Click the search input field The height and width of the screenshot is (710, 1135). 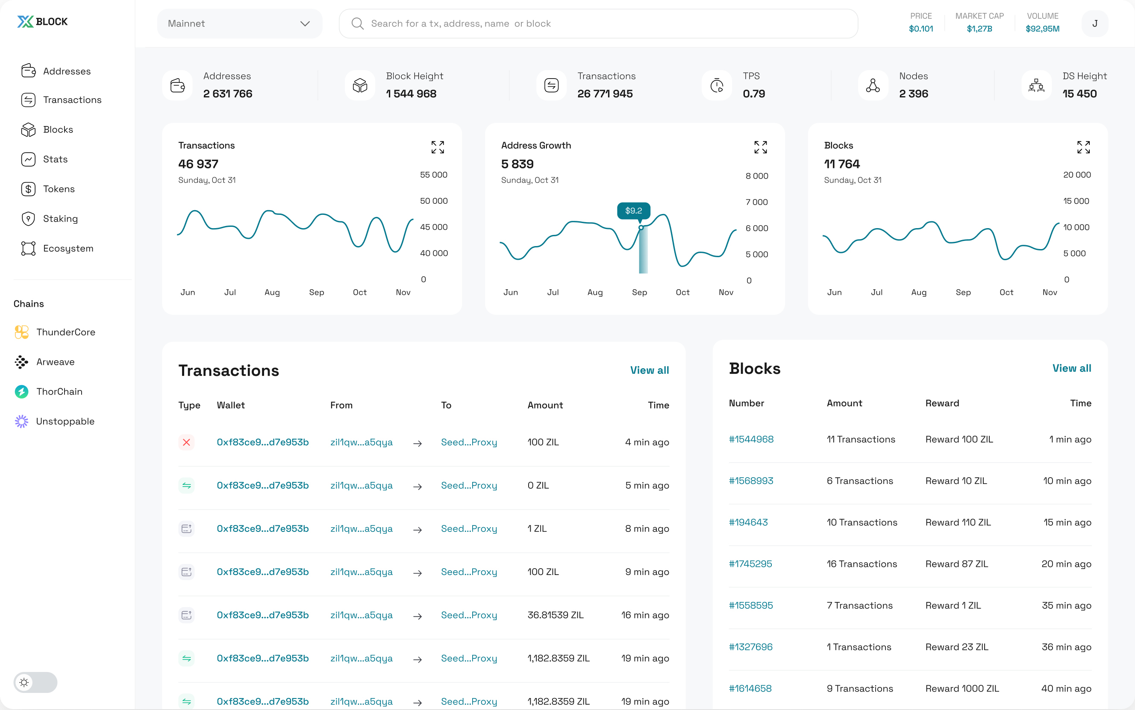click(598, 23)
